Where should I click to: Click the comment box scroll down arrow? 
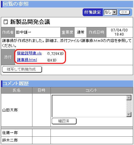pos(129,115)
